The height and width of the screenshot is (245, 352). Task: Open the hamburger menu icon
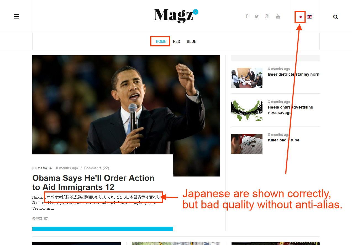[x=17, y=17]
